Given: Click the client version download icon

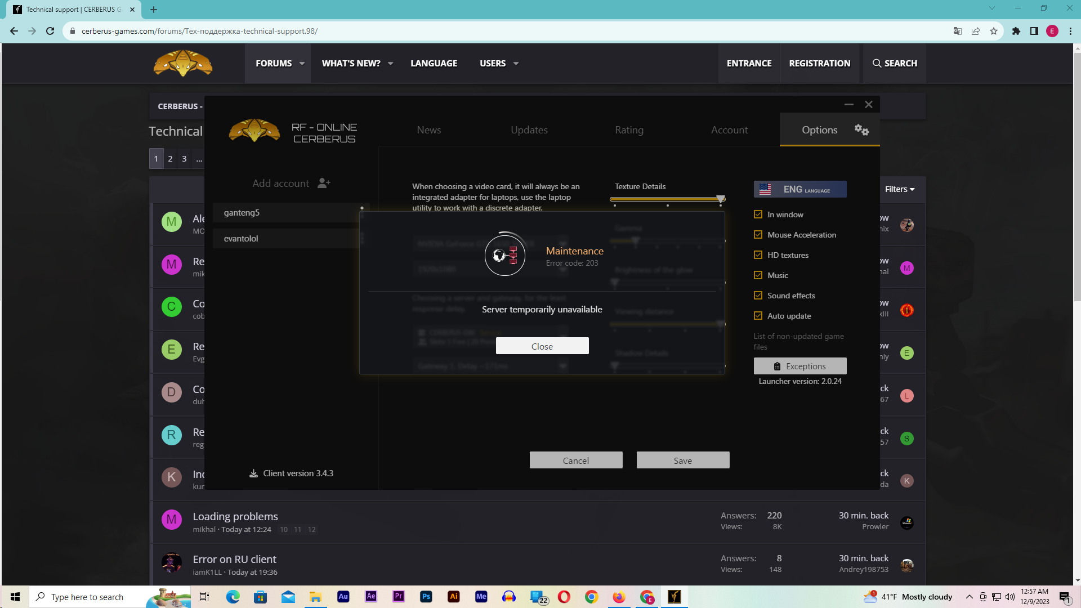Looking at the screenshot, I should [253, 473].
